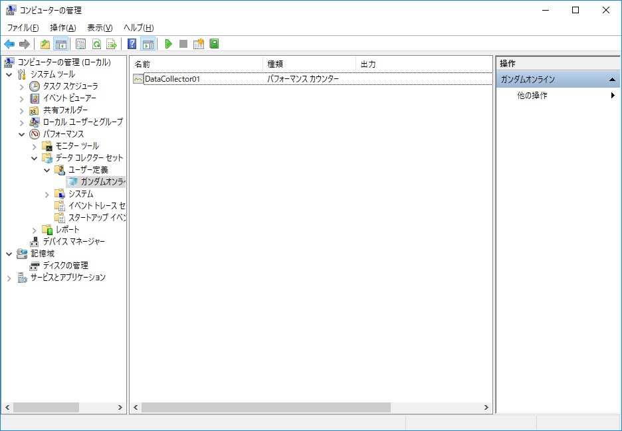Collapse the パフォーマンス tree node
This screenshot has width=622, height=431.
[x=22, y=134]
